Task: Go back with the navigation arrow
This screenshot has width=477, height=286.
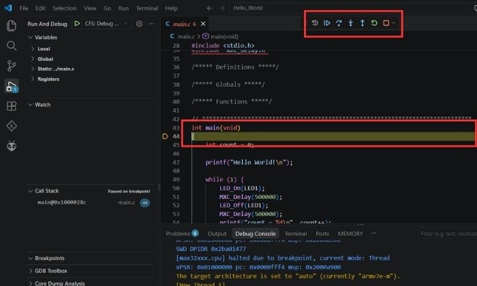Action: (x=210, y=8)
